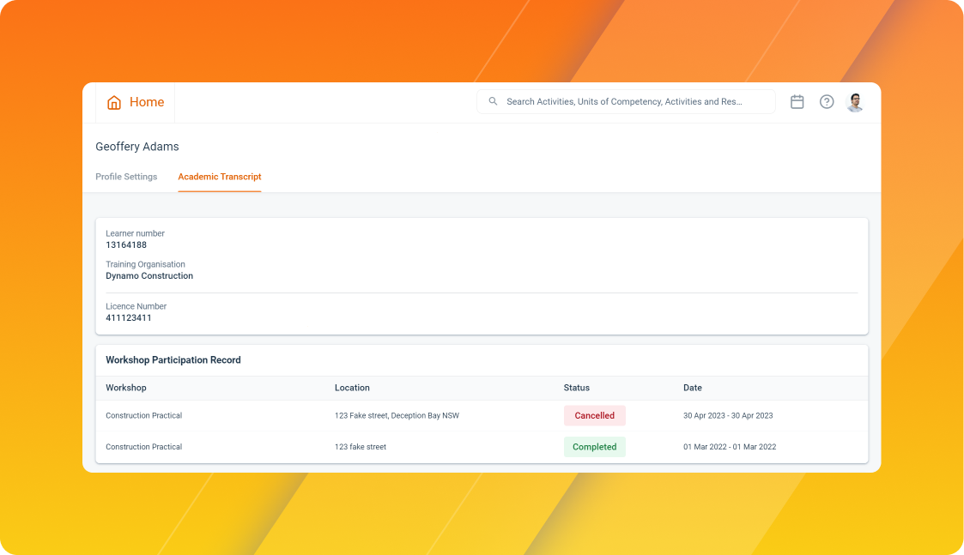The image size is (964, 555).
Task: Click the Home house icon
Action: tap(113, 102)
